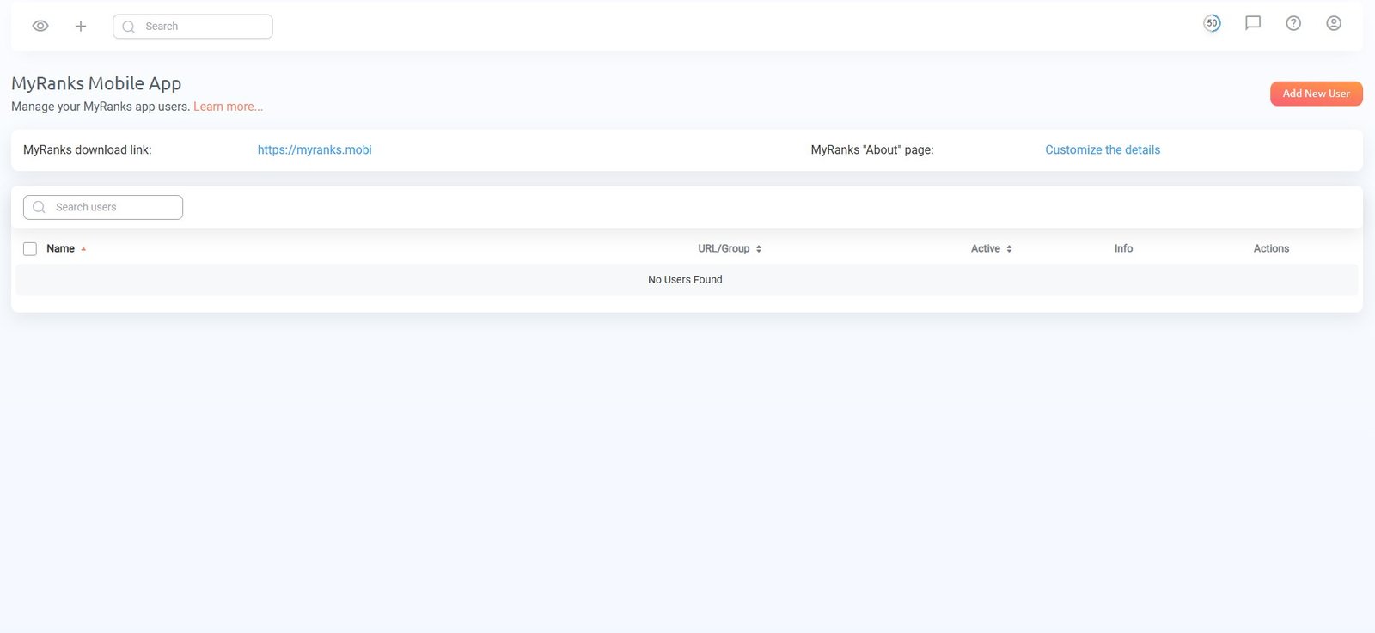Image resolution: width=1375 pixels, height=633 pixels.
Task: Click the No Users Found message
Action: (x=685, y=280)
